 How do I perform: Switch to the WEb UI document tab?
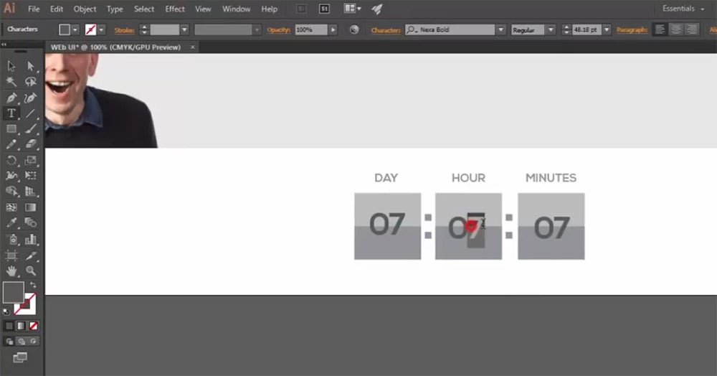[115, 47]
